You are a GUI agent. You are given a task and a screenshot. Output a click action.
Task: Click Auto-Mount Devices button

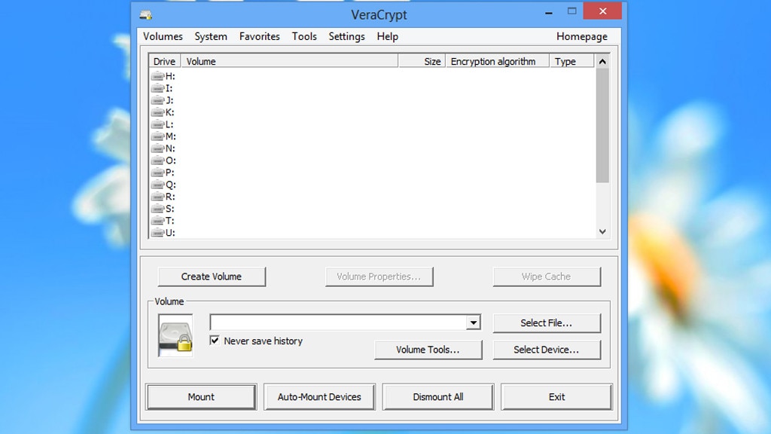[x=319, y=396]
